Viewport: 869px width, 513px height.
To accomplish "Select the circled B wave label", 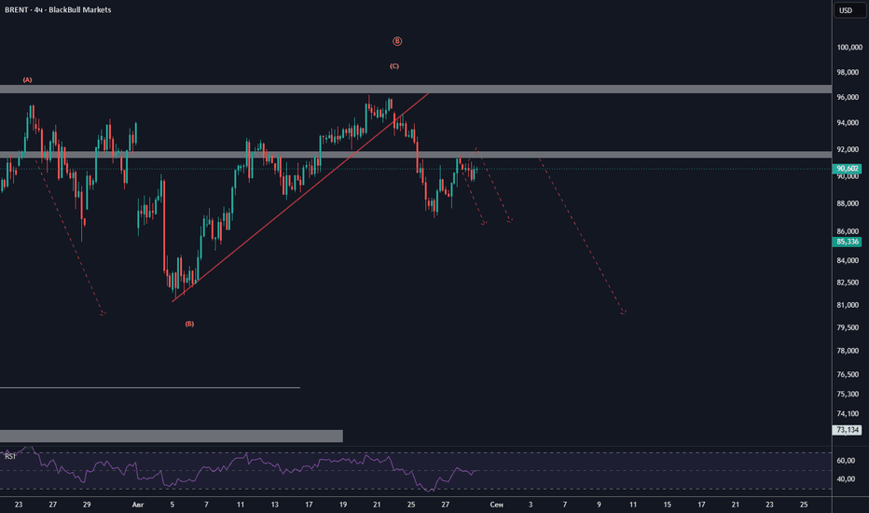I will [x=397, y=41].
